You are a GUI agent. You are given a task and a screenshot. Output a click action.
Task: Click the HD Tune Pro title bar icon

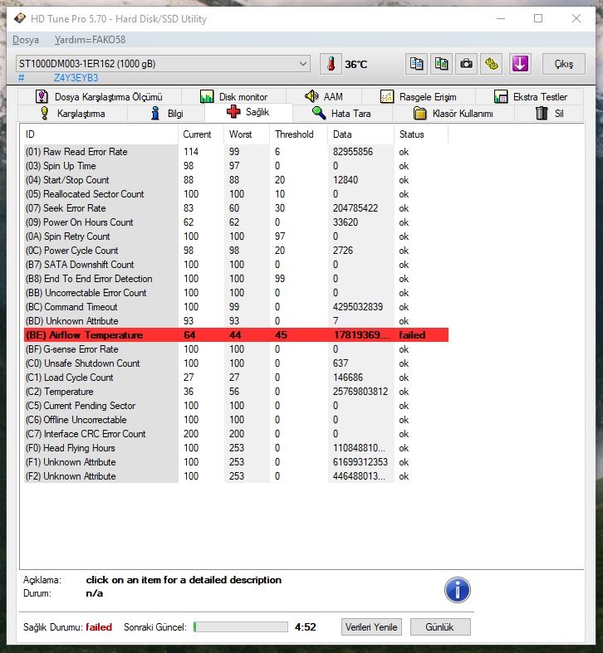20,19
